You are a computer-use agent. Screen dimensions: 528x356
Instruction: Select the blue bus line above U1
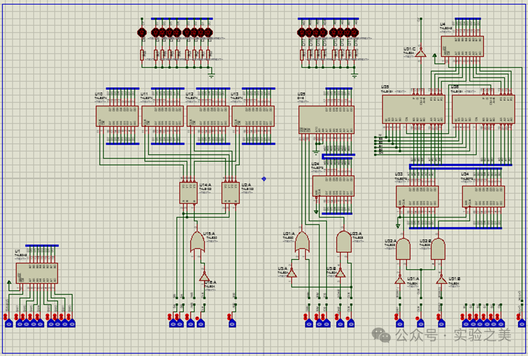[42, 246]
